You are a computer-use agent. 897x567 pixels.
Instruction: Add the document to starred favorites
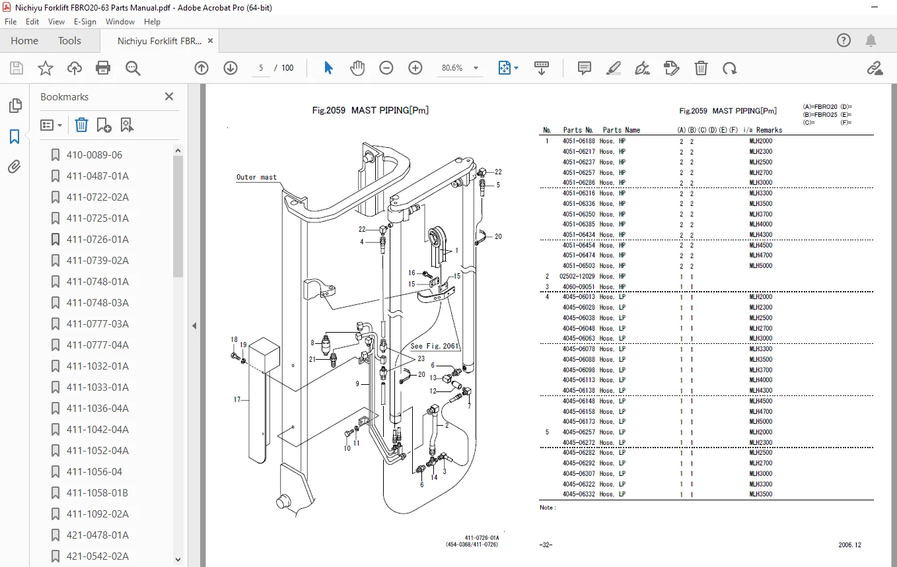(x=45, y=68)
